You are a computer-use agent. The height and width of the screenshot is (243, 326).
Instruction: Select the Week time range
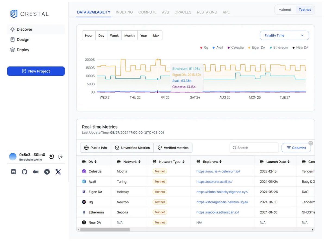[114, 36]
